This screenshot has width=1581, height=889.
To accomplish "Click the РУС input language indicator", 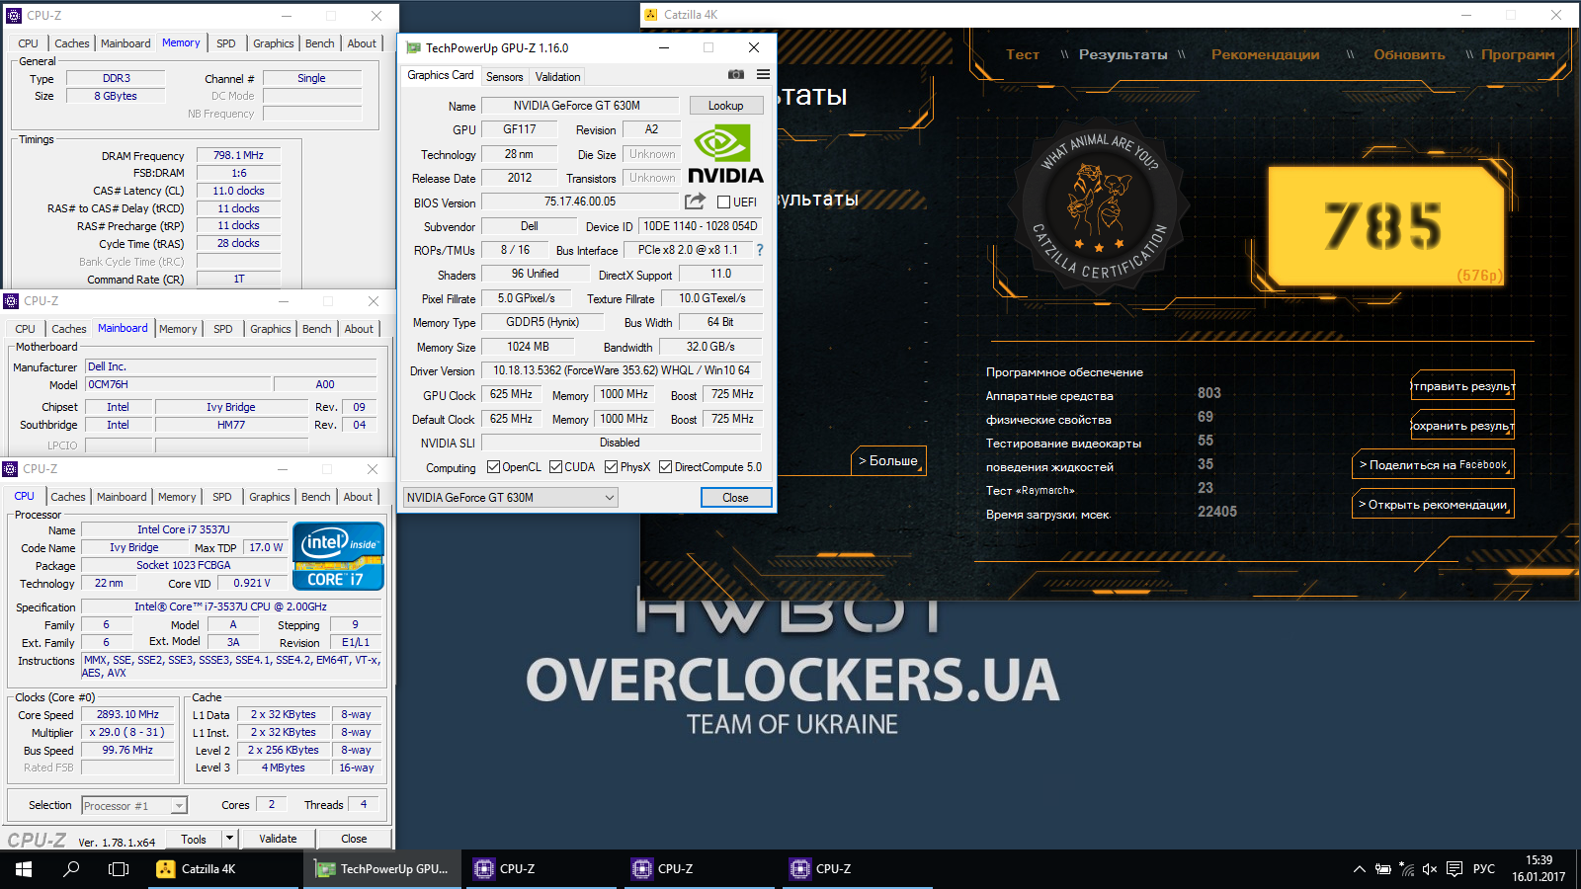I will click(1483, 869).
